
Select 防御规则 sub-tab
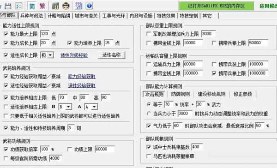click(x=181, y=94)
